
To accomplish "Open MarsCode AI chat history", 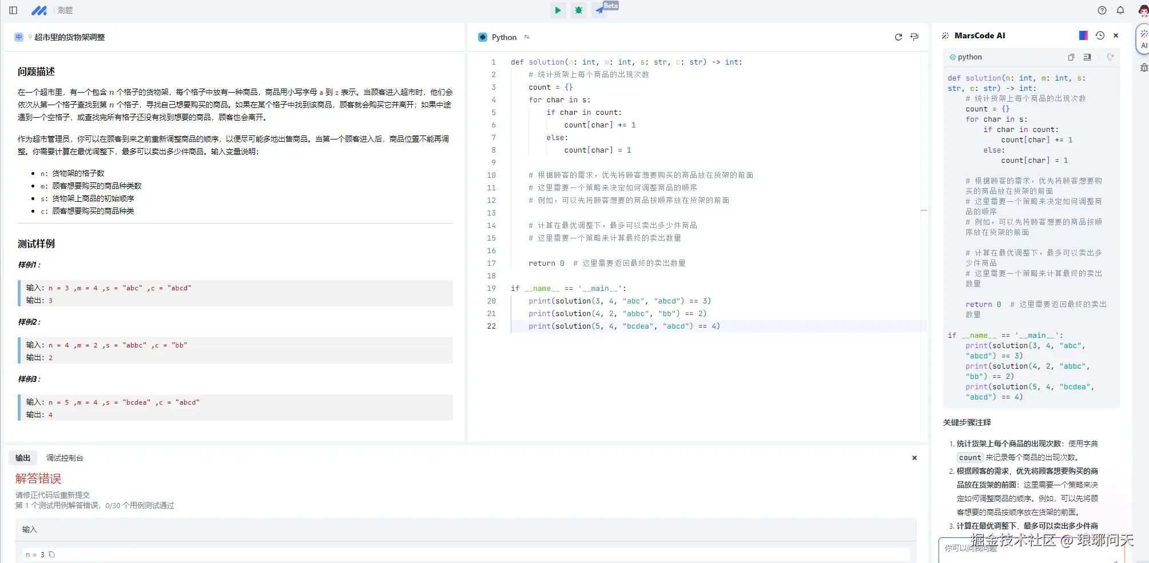I will point(1100,35).
